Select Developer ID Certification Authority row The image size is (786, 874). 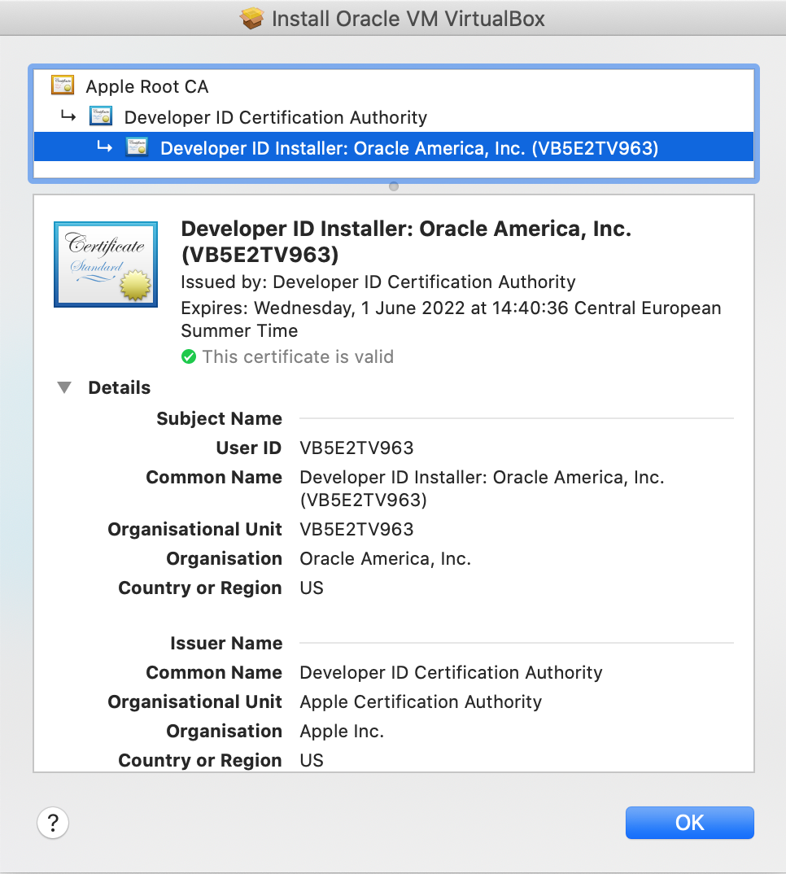point(394,117)
